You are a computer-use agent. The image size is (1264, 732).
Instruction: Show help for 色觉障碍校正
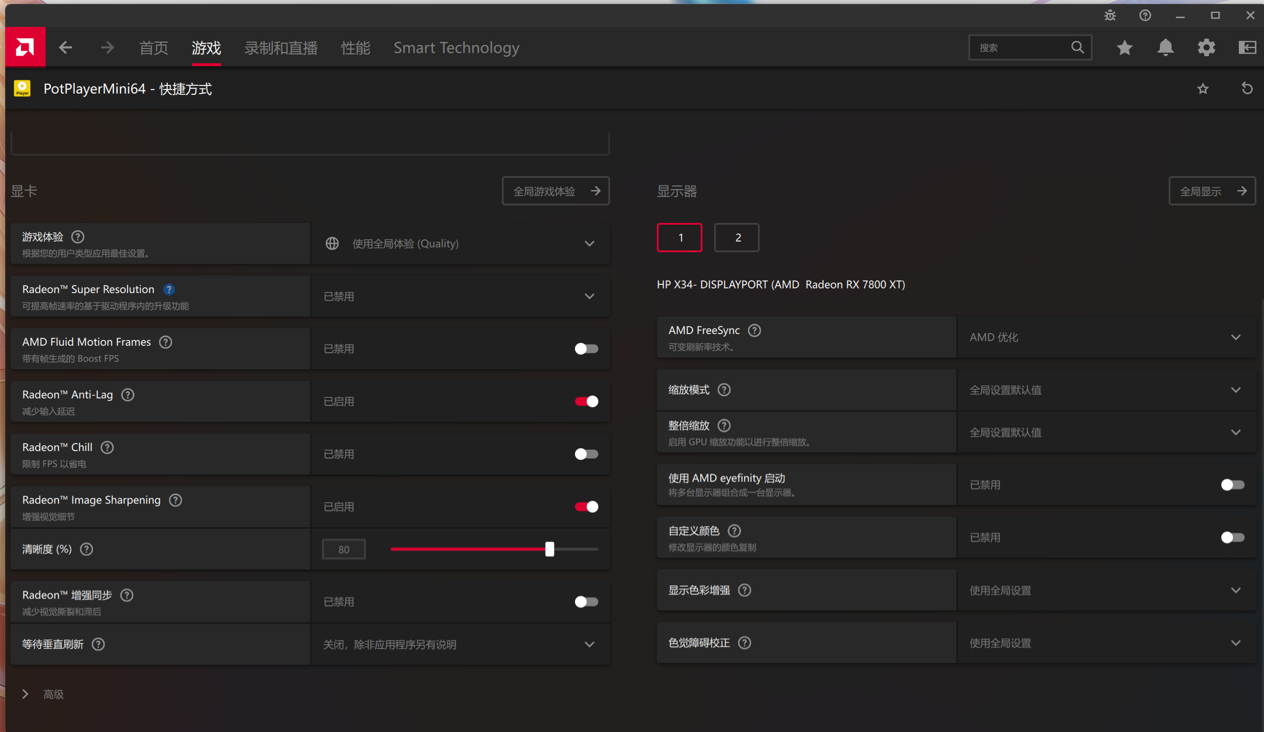click(745, 643)
